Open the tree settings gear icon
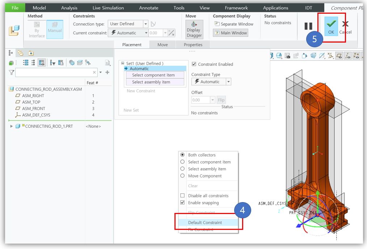 (x=72, y=62)
